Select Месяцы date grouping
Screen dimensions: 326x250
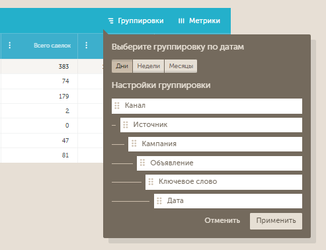coord(181,66)
